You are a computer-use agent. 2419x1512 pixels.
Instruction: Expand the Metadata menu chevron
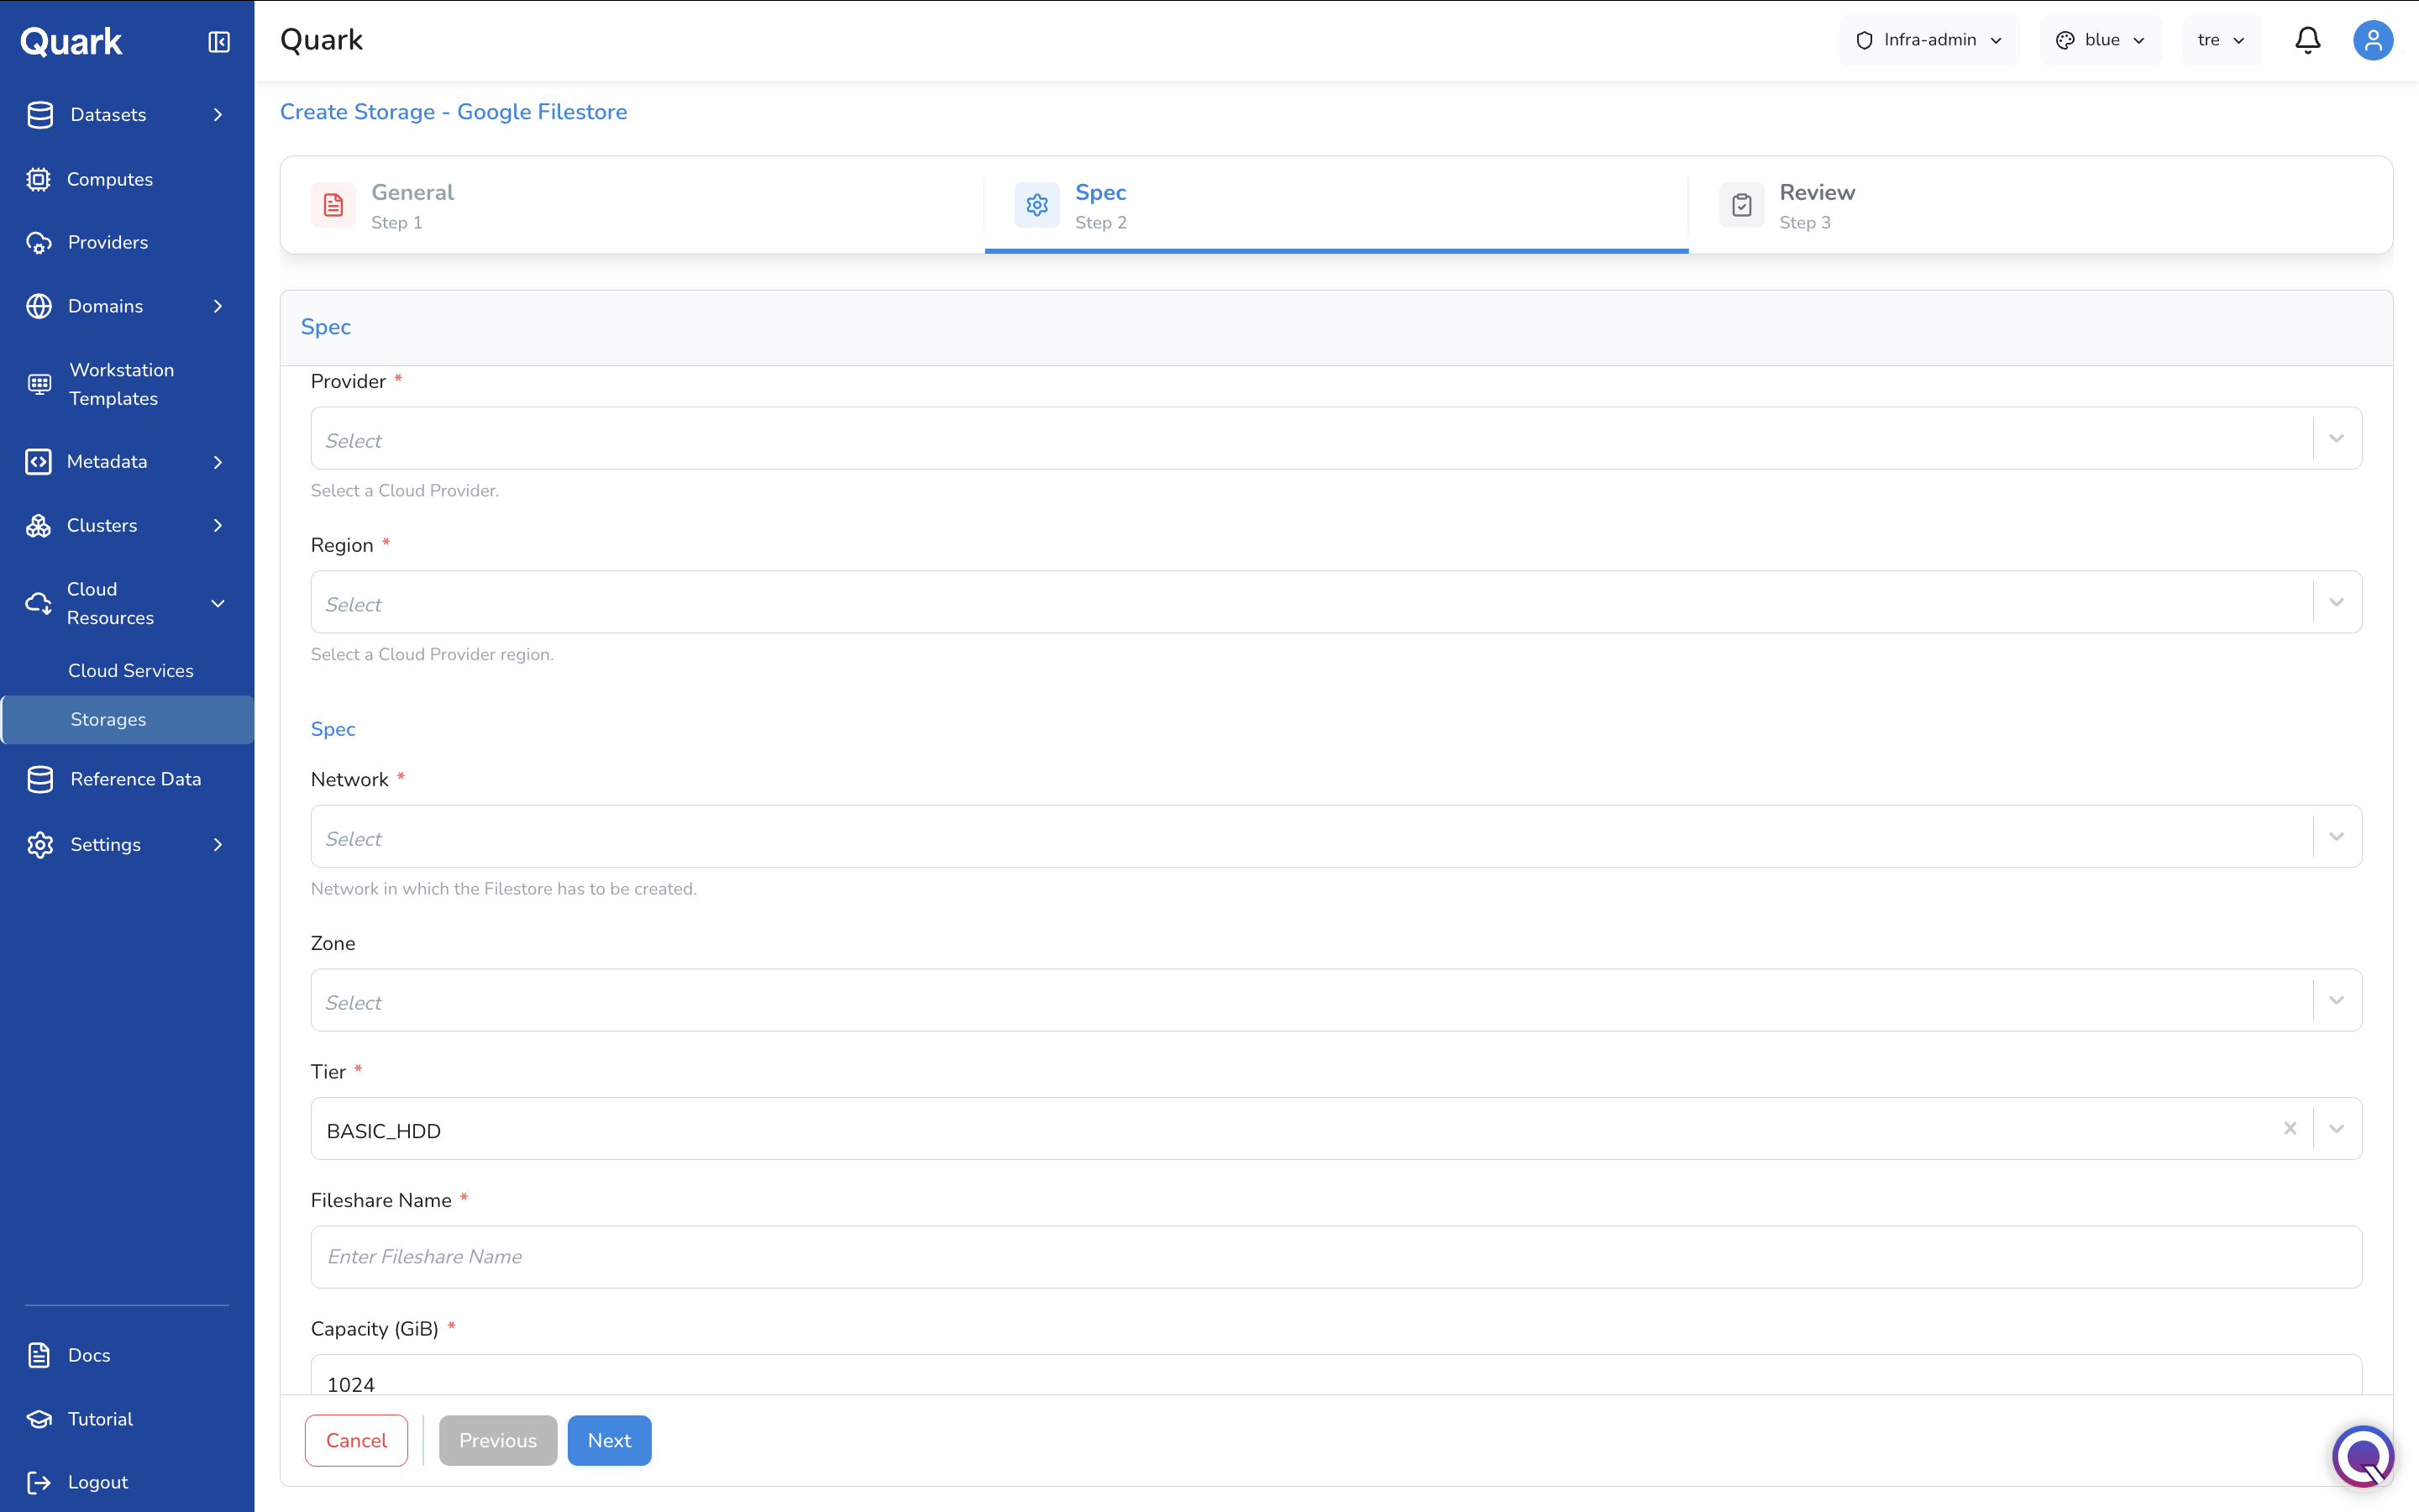coord(218,461)
